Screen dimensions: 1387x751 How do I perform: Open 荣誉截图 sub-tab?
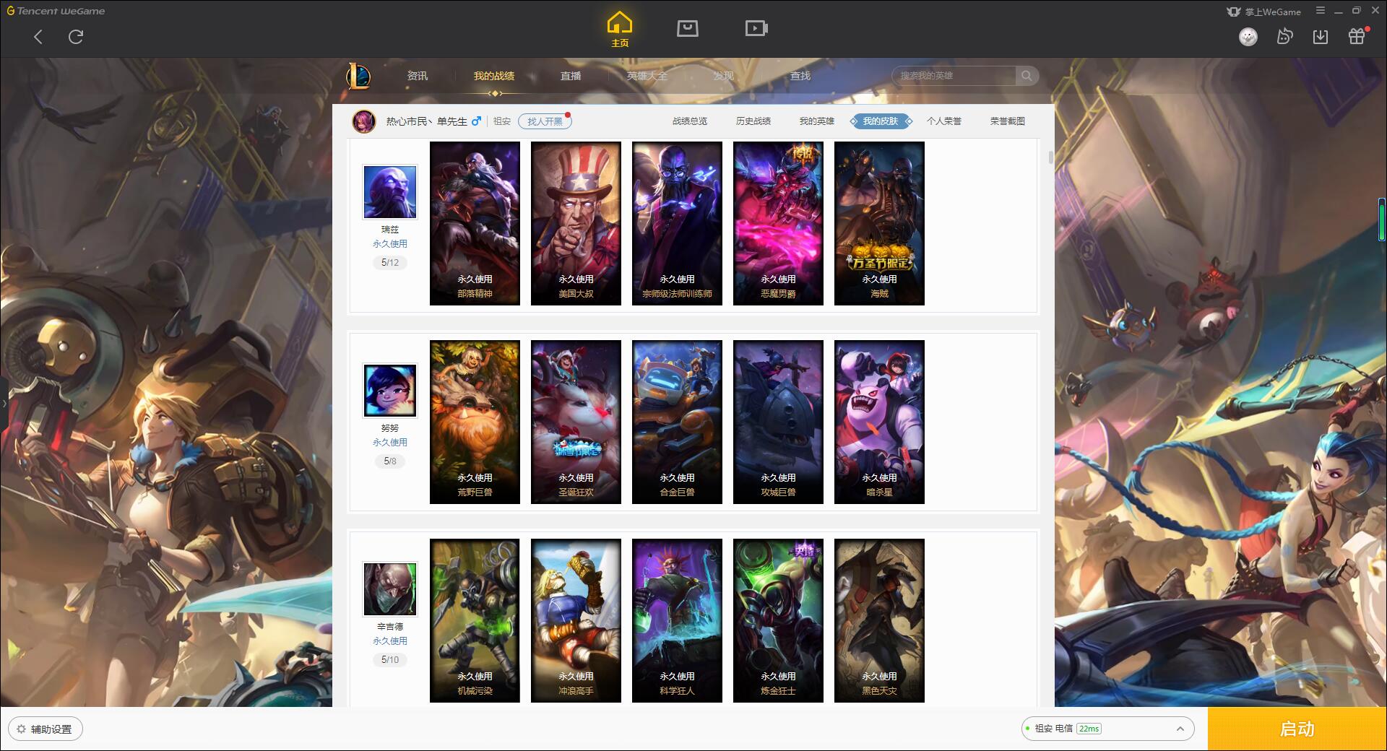tap(1008, 121)
